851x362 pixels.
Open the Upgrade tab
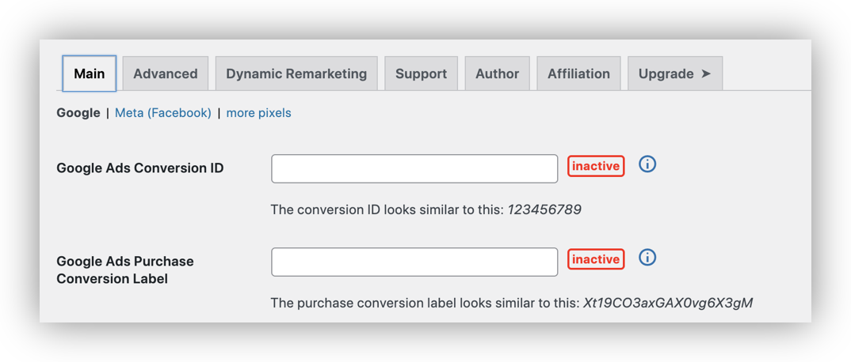[x=674, y=74]
